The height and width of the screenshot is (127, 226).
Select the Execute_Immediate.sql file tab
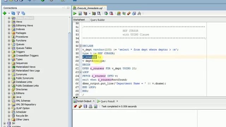(x=90, y=8)
